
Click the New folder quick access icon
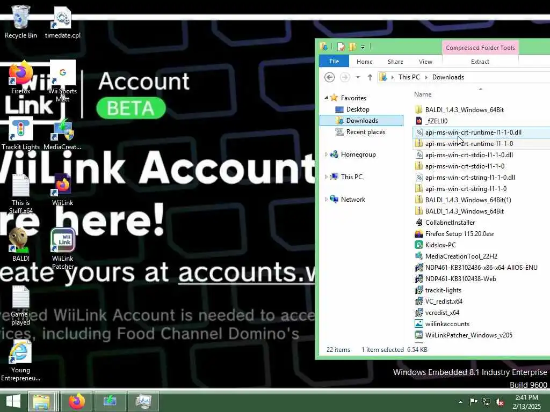352,47
